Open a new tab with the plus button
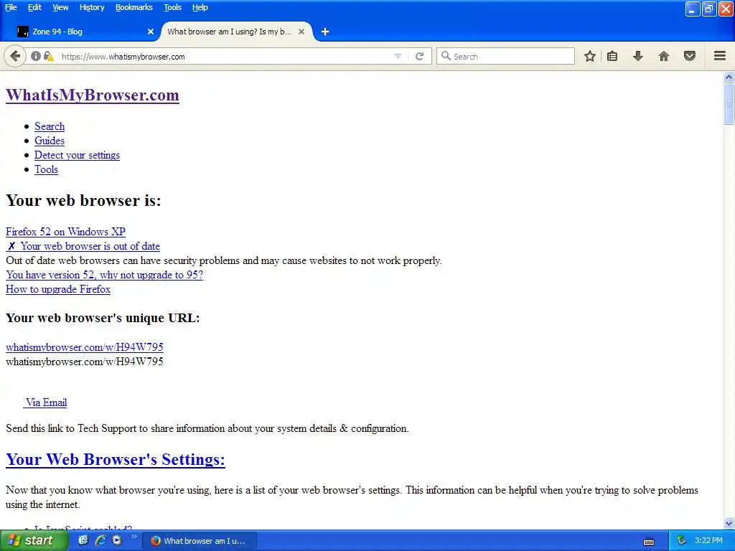Viewport: 735px width, 551px height. coord(325,32)
